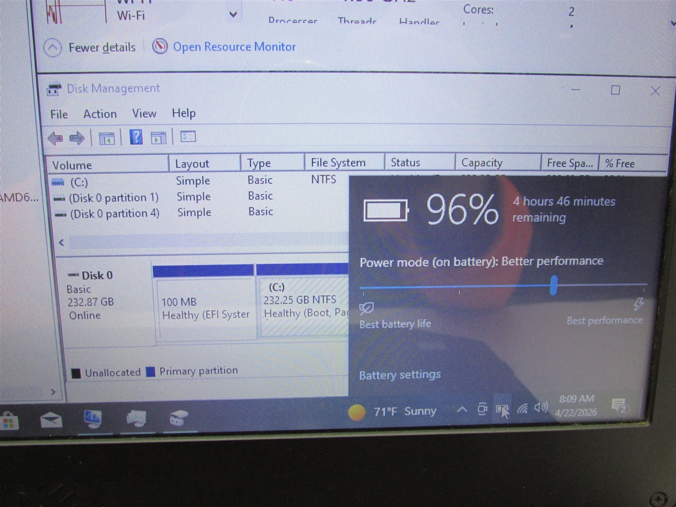Select the (C:) 232.25 GB NTFS partition block
Image resolution: width=676 pixels, height=507 pixels.
tap(303, 300)
